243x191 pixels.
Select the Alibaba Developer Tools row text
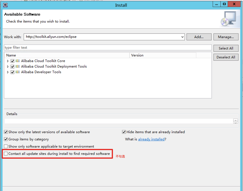(41, 72)
